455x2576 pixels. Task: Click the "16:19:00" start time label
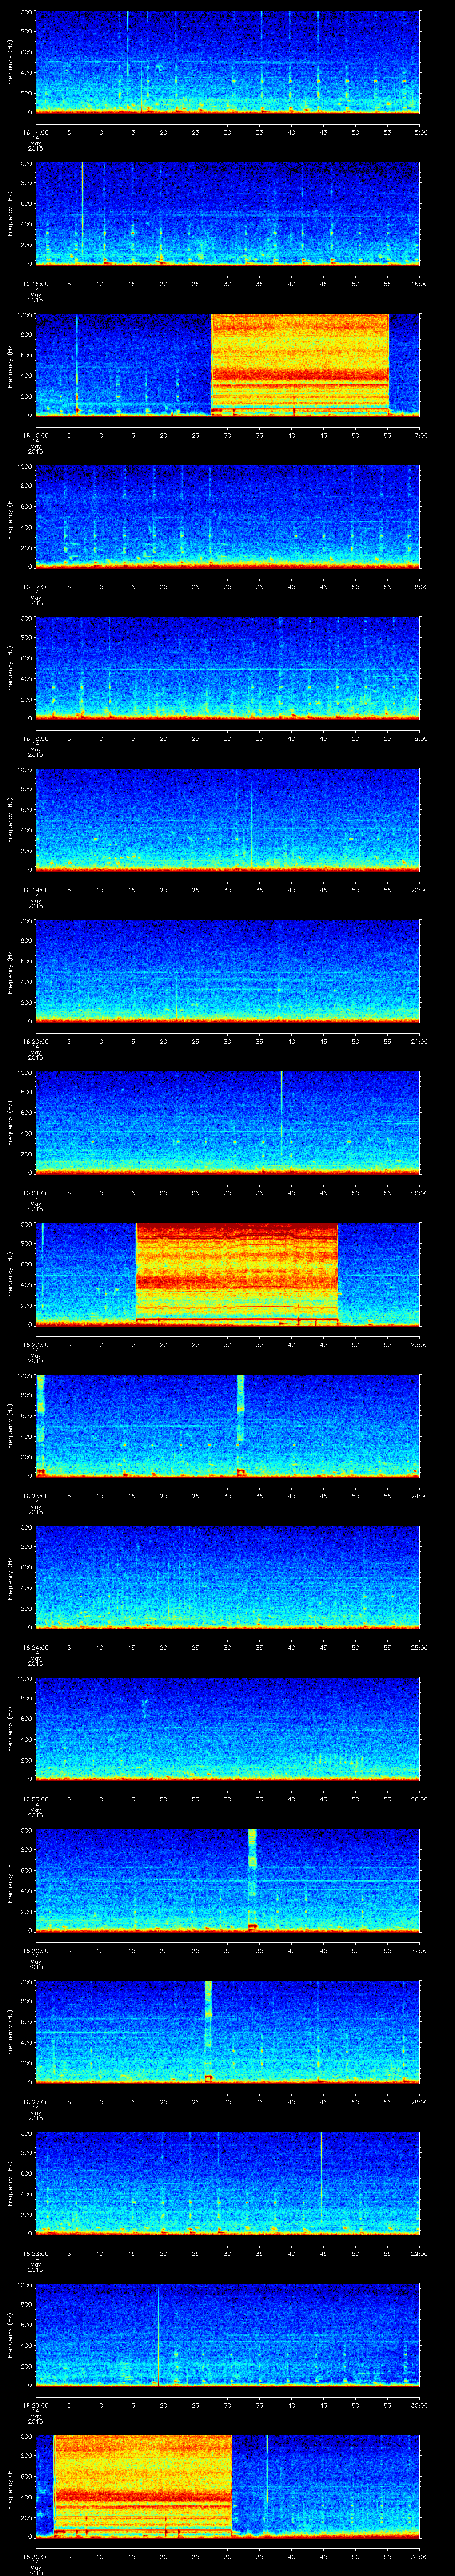[x=36, y=890]
